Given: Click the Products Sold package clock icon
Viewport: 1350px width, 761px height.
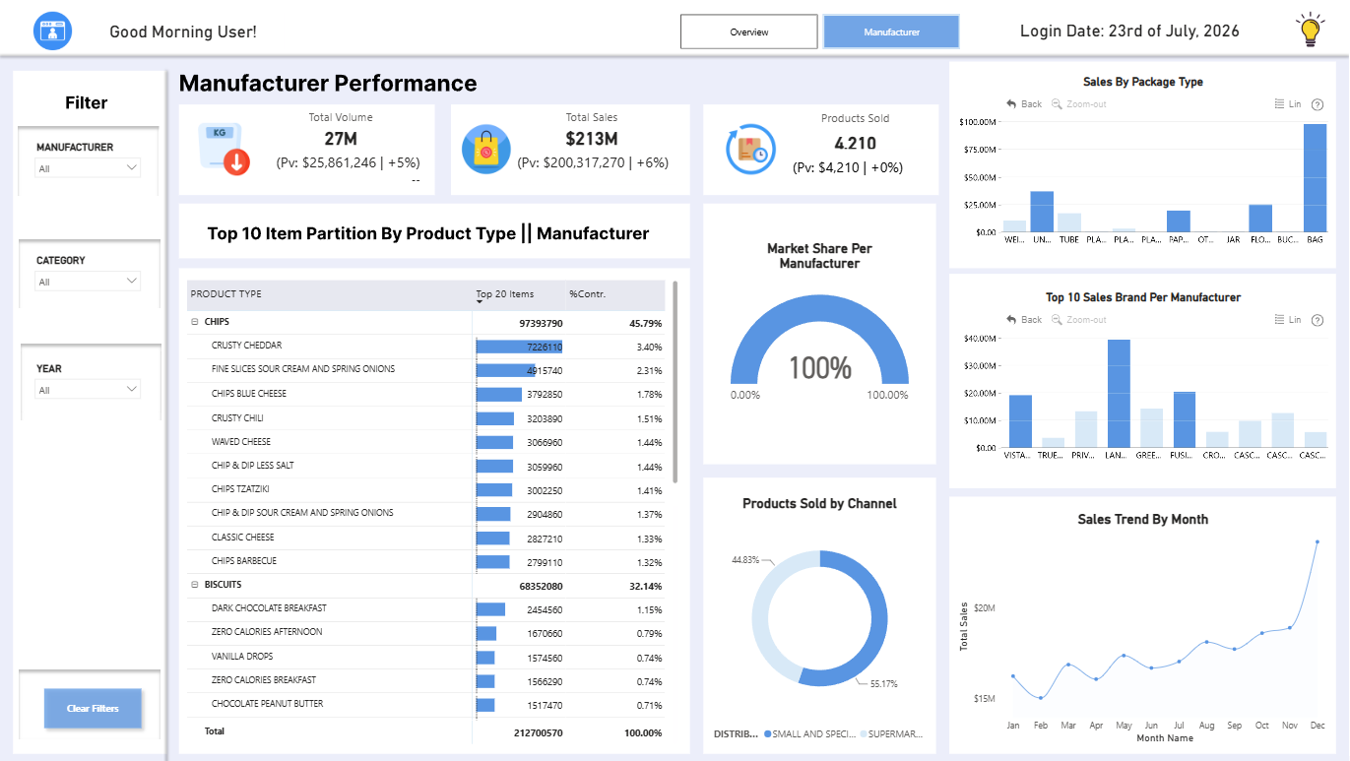Looking at the screenshot, I should pyautogui.click(x=750, y=150).
